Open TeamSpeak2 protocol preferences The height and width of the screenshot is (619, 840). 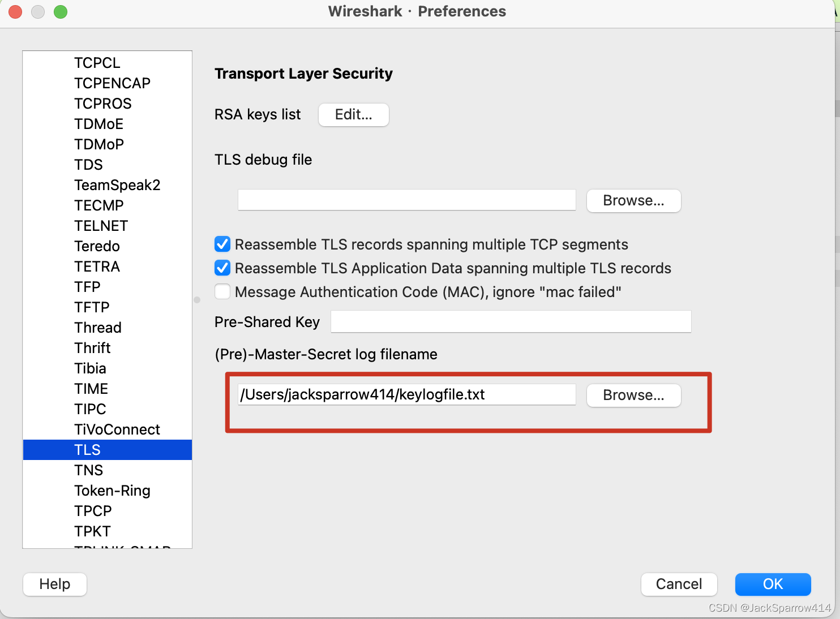[x=108, y=185]
